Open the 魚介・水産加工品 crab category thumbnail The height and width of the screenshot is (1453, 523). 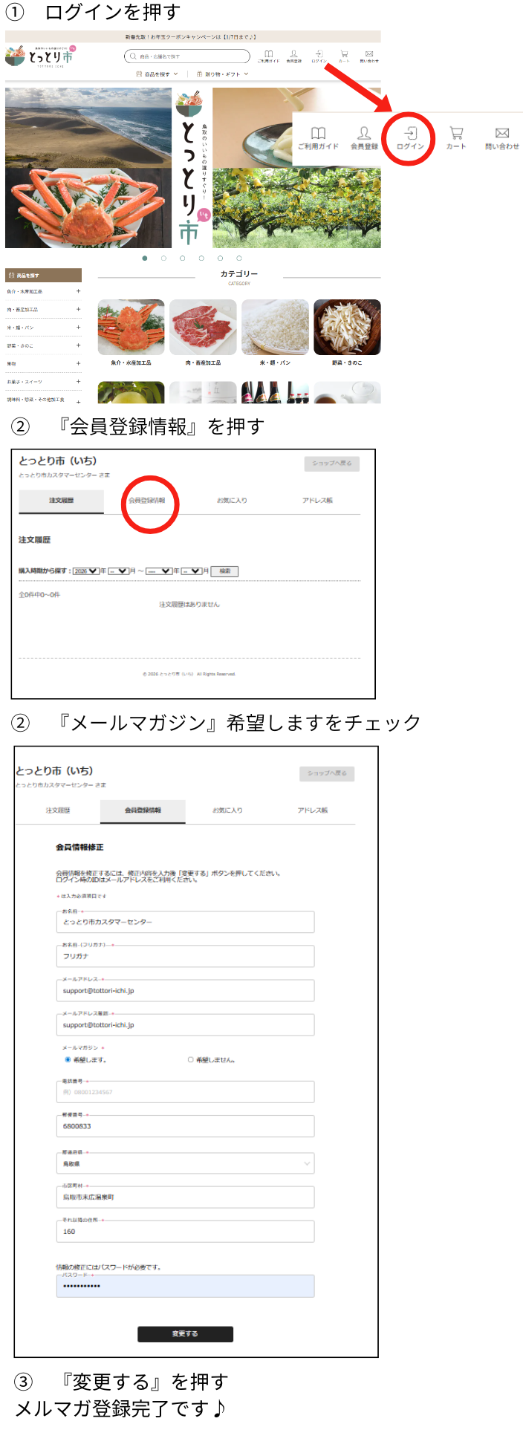click(x=131, y=328)
